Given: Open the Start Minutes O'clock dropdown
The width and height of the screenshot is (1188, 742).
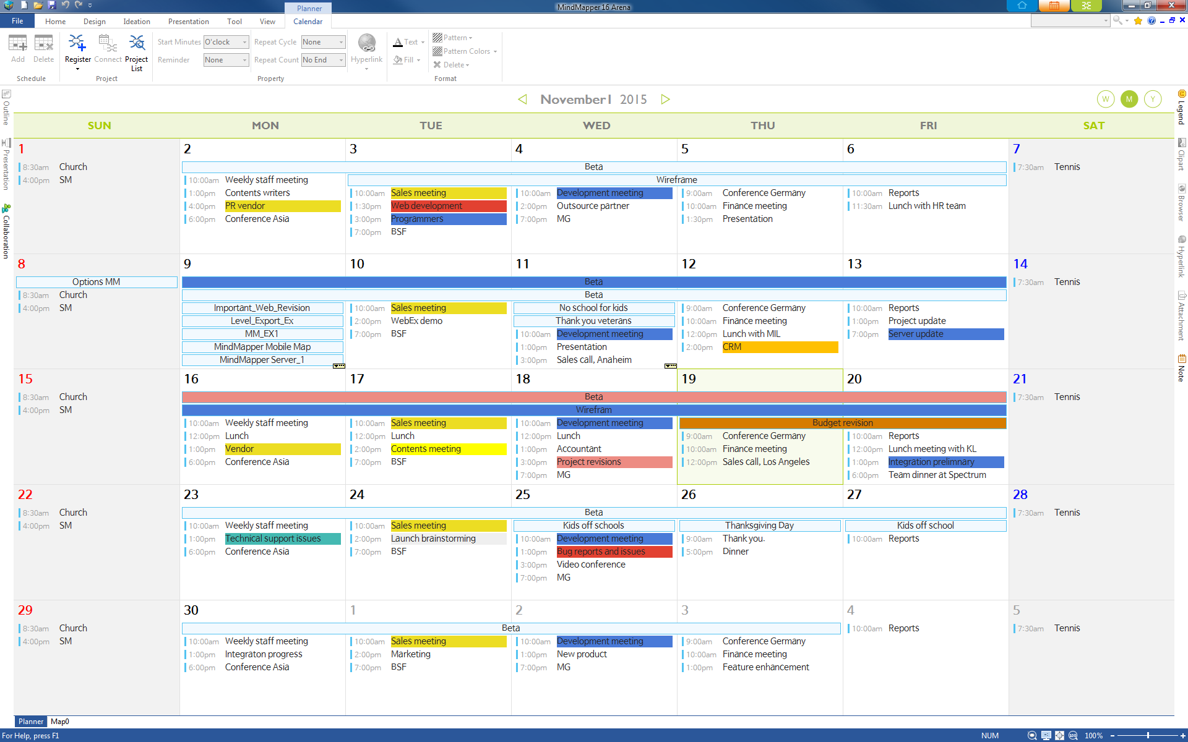Looking at the screenshot, I should pos(226,42).
